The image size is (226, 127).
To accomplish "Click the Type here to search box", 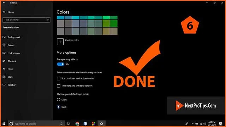I will tap(36, 124).
